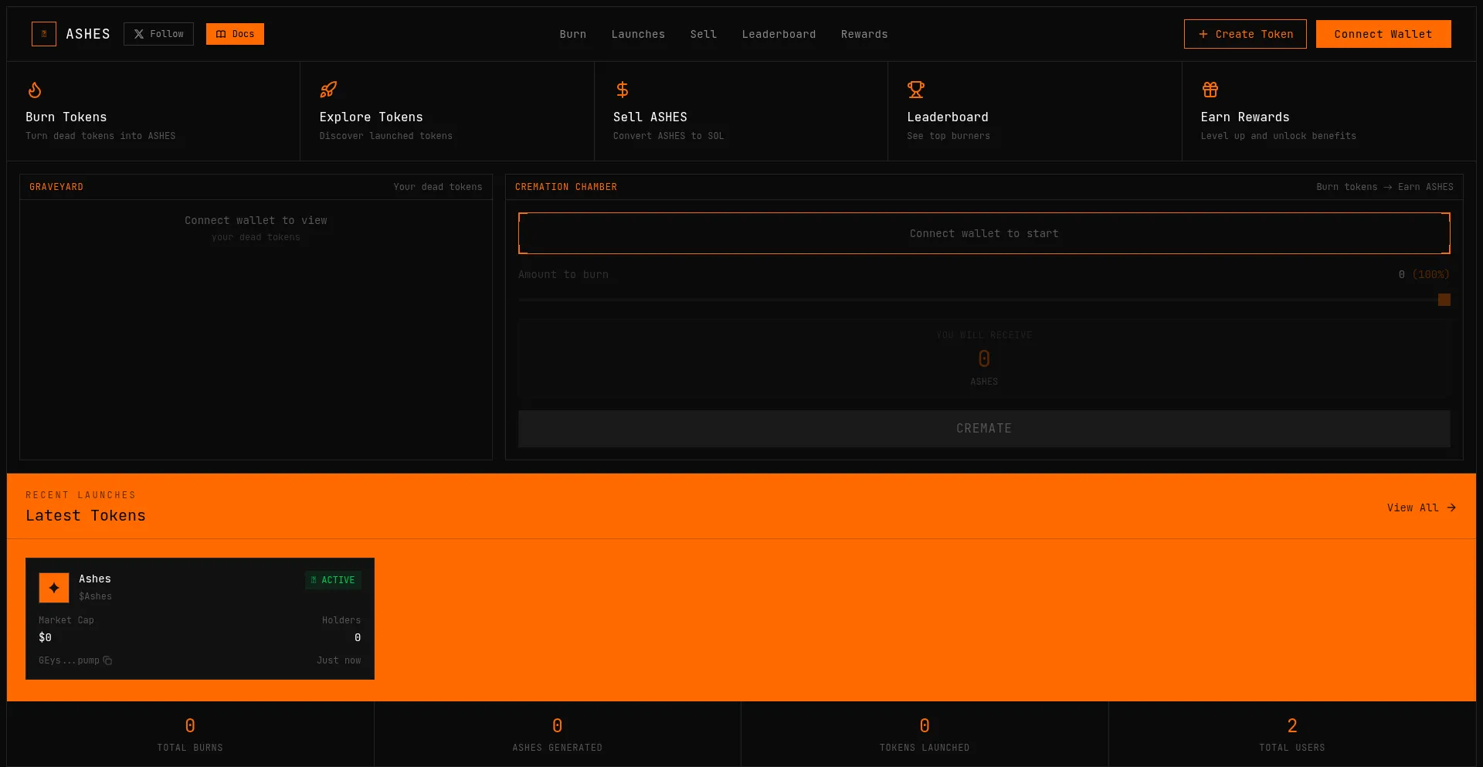Click the trophy icon above Leaderboard
The width and height of the screenshot is (1483, 767).
pos(916,90)
